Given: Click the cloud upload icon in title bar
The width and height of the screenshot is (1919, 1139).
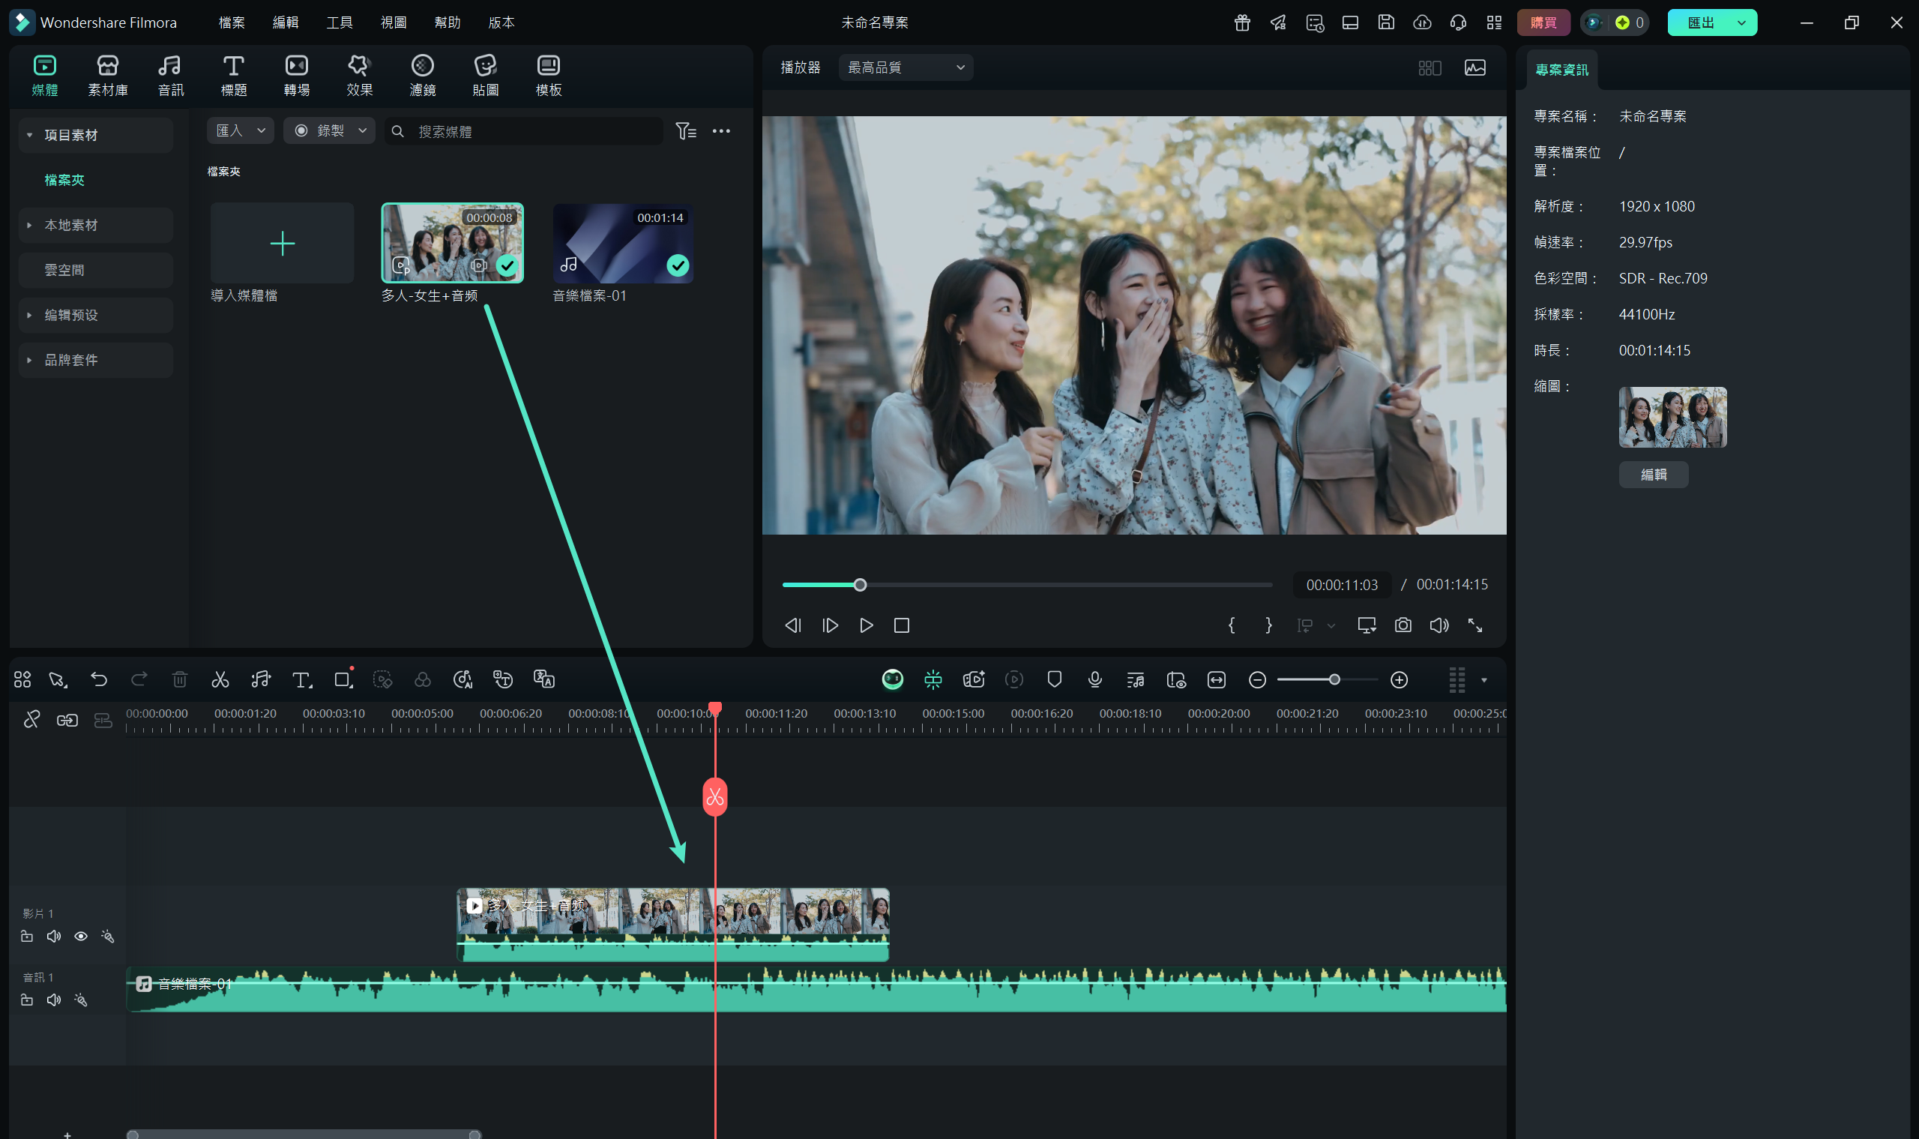Looking at the screenshot, I should click(1422, 22).
